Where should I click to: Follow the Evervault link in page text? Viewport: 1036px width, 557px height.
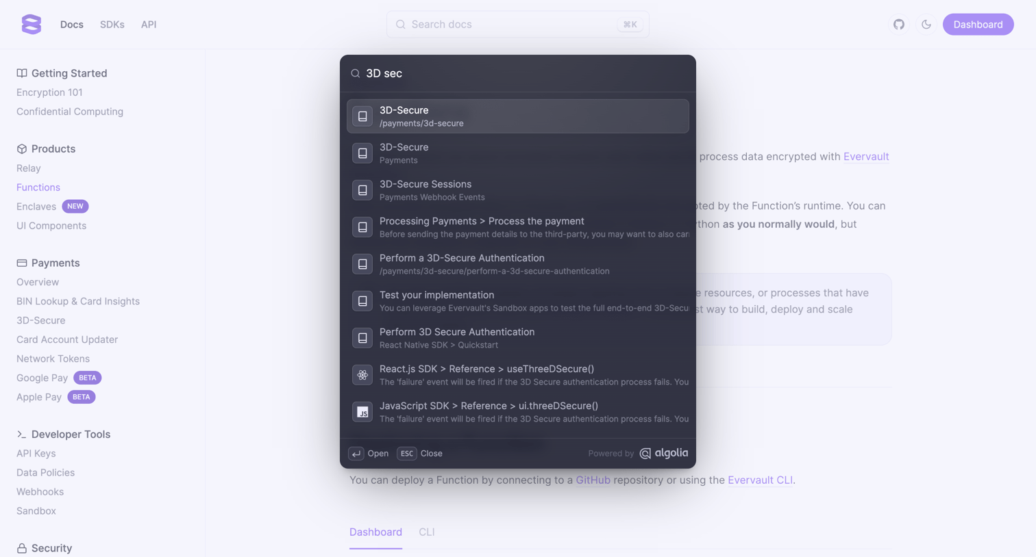[866, 156]
